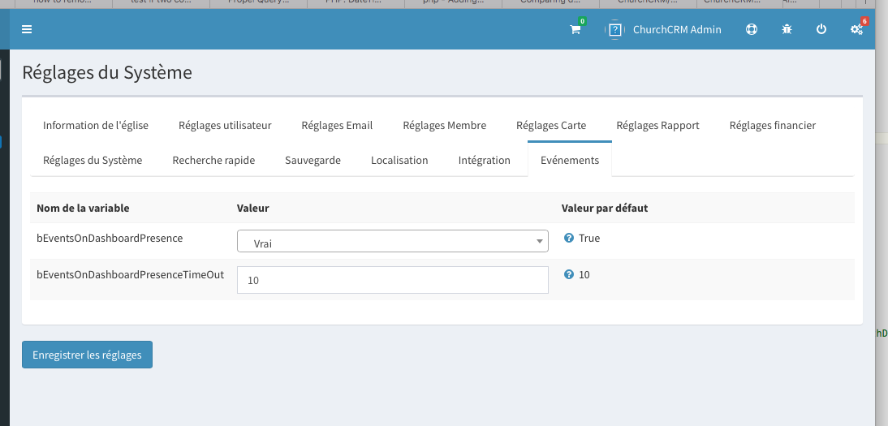The image size is (888, 426).
Task: Go to the Intégration tab
Action: point(485,161)
